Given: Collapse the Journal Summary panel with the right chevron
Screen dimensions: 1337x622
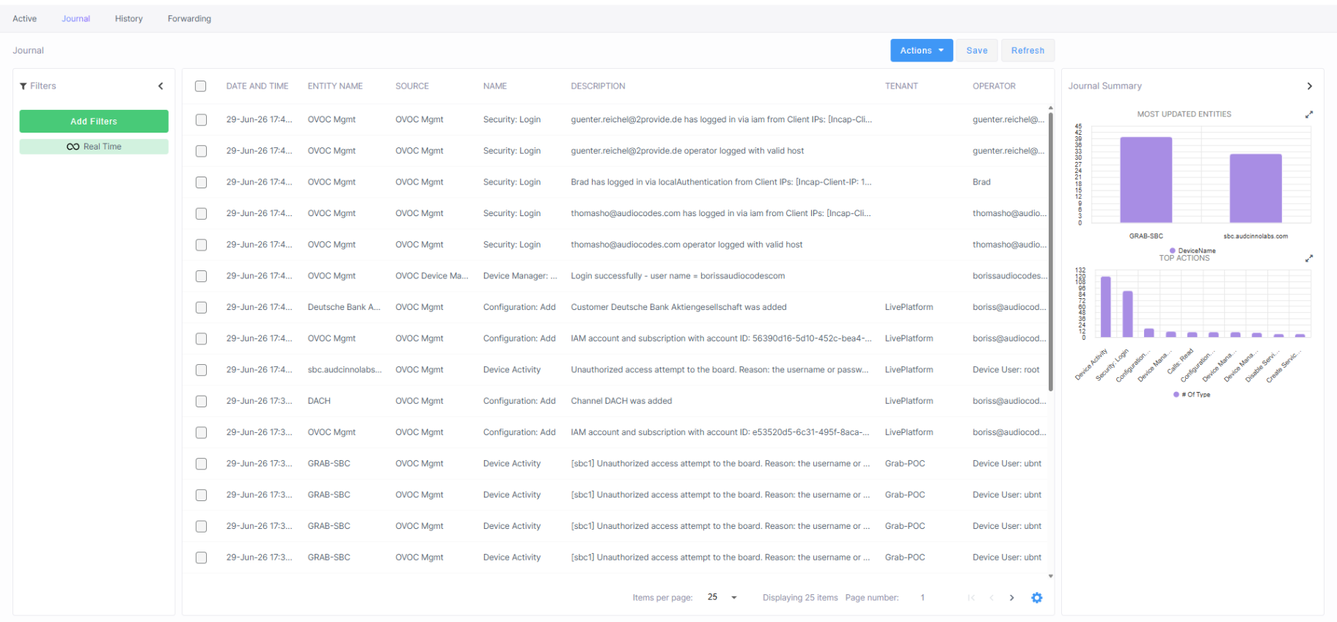Looking at the screenshot, I should pos(1309,86).
